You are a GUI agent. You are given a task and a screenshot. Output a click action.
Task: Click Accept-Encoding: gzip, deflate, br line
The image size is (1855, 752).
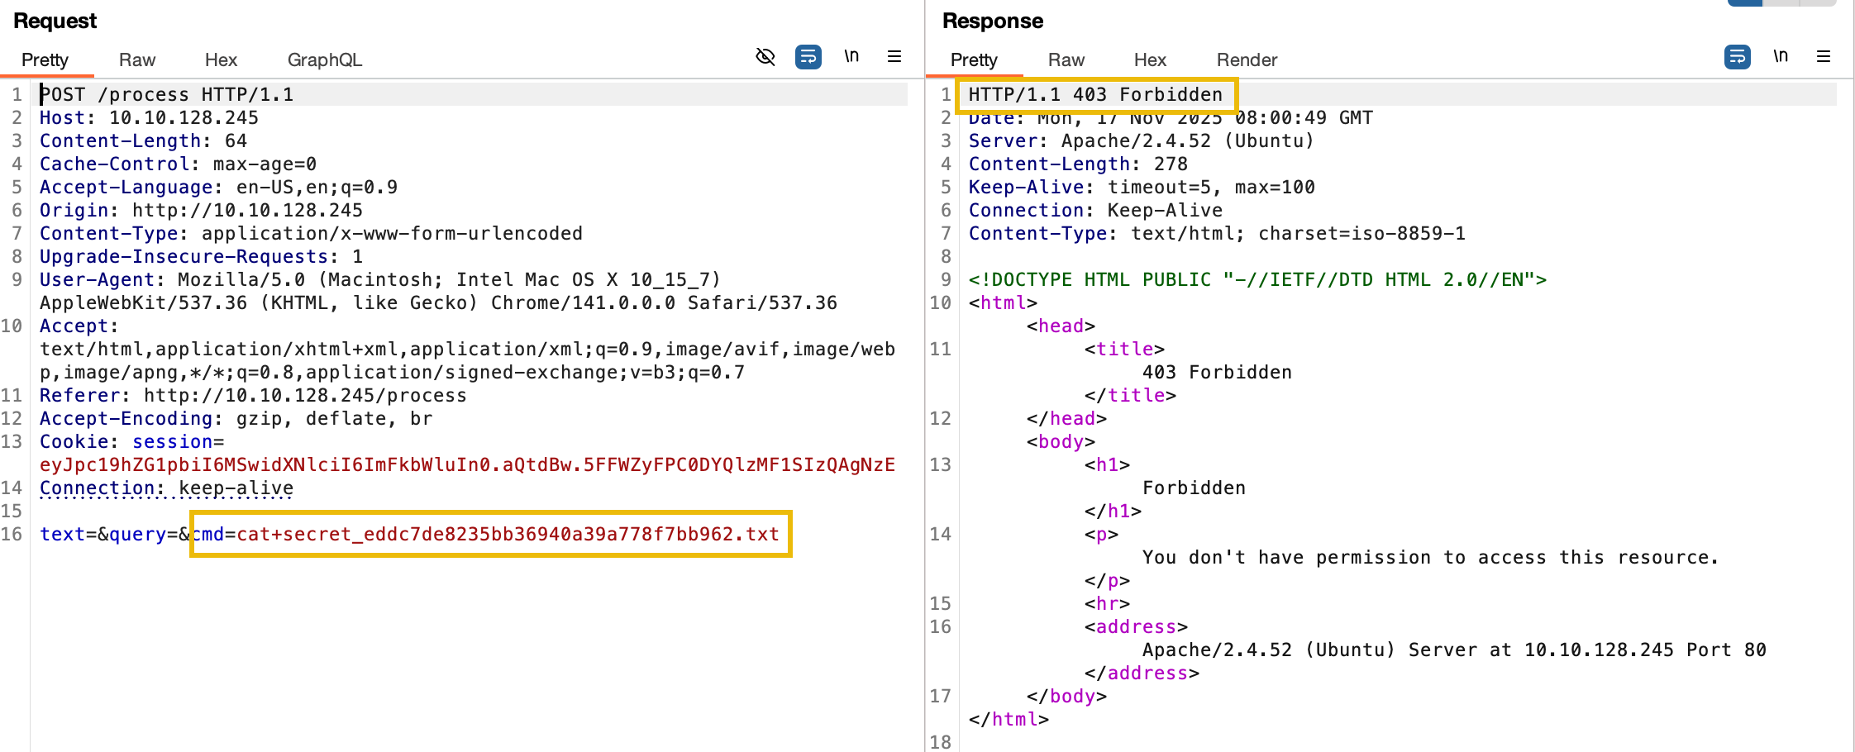[236, 418]
